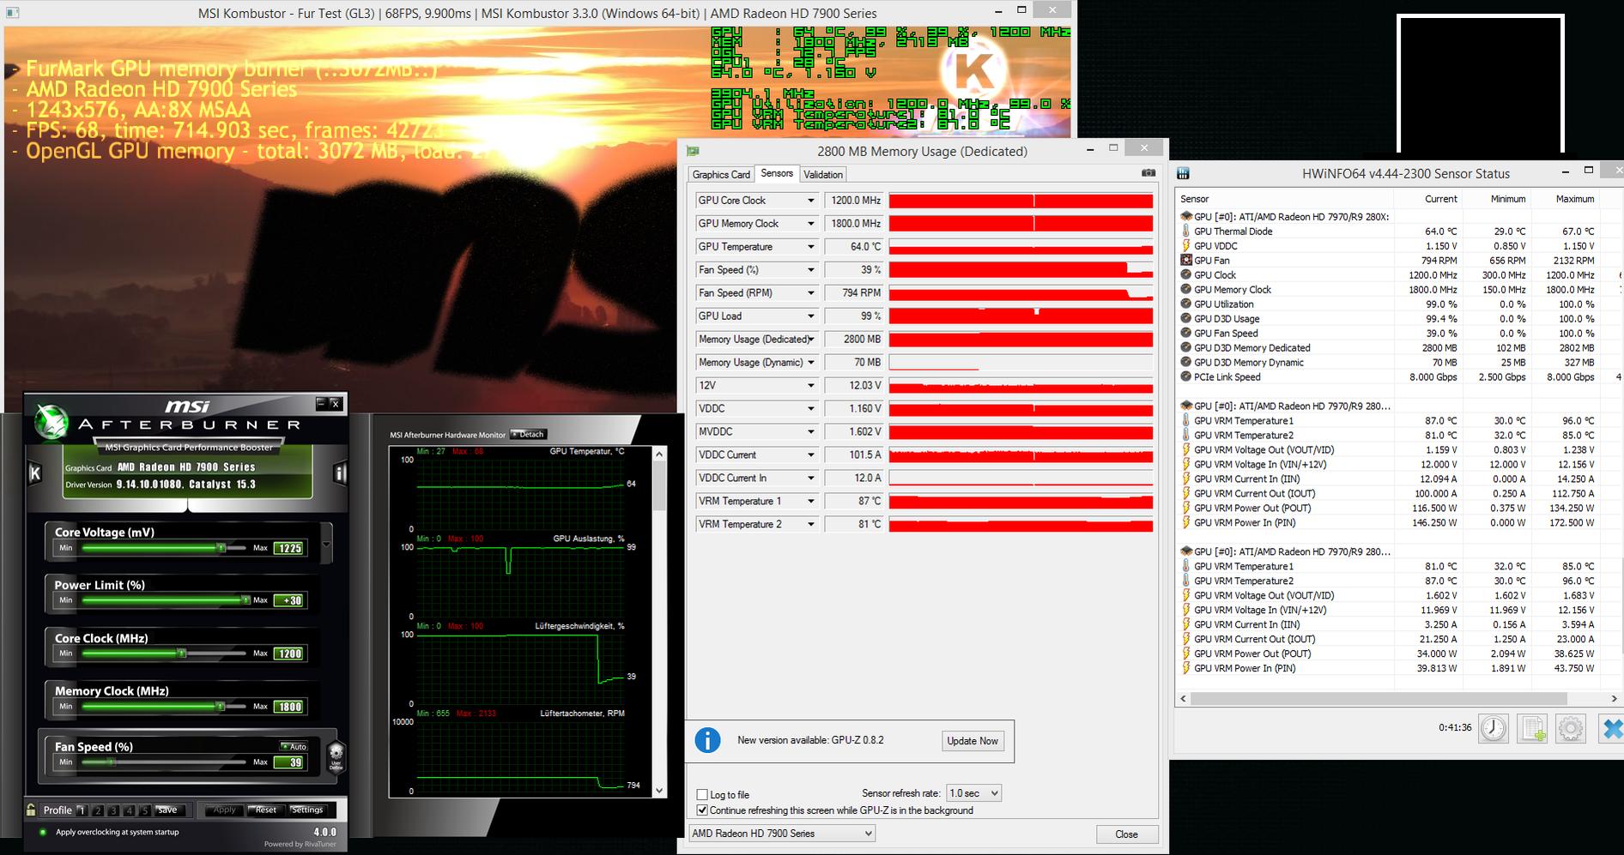
Task: Click the GPU D3D Memory Dedicated icon
Action: [1186, 347]
